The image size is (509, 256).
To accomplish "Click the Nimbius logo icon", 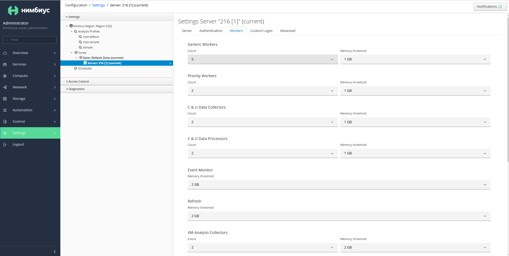I will (x=13, y=10).
